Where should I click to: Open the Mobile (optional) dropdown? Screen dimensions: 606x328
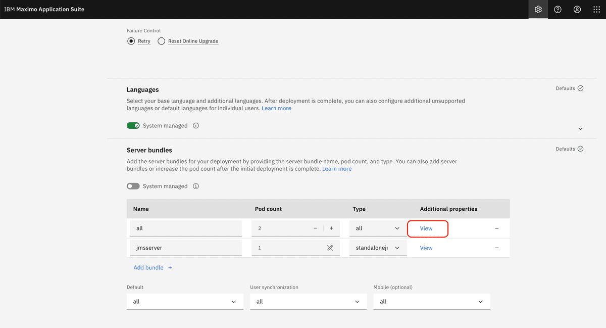click(x=431, y=302)
